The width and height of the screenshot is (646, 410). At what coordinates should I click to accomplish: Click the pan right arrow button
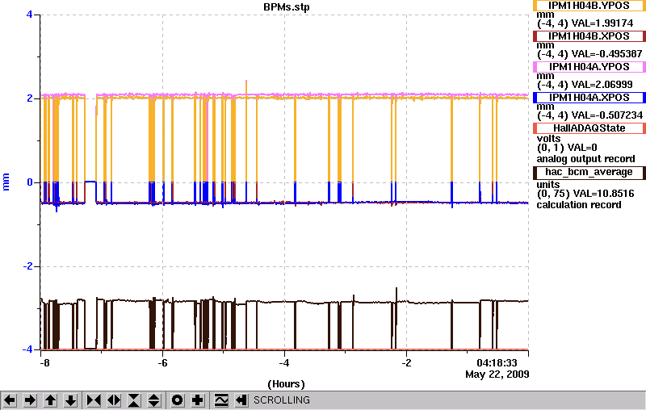tap(30, 400)
